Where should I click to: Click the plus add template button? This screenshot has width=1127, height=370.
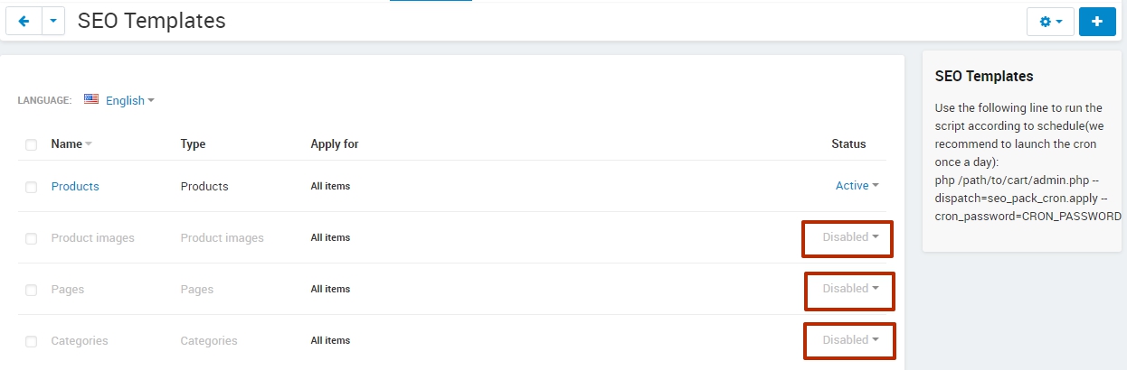coord(1097,21)
